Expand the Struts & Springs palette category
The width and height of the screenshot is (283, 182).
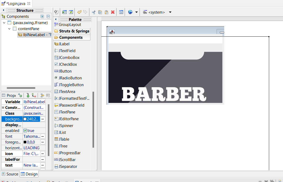tap(72, 31)
